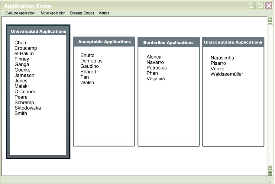Screen dimensions: 275x184
Task: Select the Borderline Applications panel header
Action: [x=168, y=43]
